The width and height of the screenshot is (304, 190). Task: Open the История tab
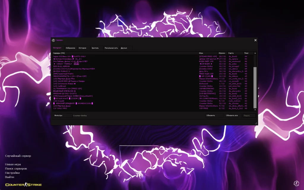click(82, 48)
